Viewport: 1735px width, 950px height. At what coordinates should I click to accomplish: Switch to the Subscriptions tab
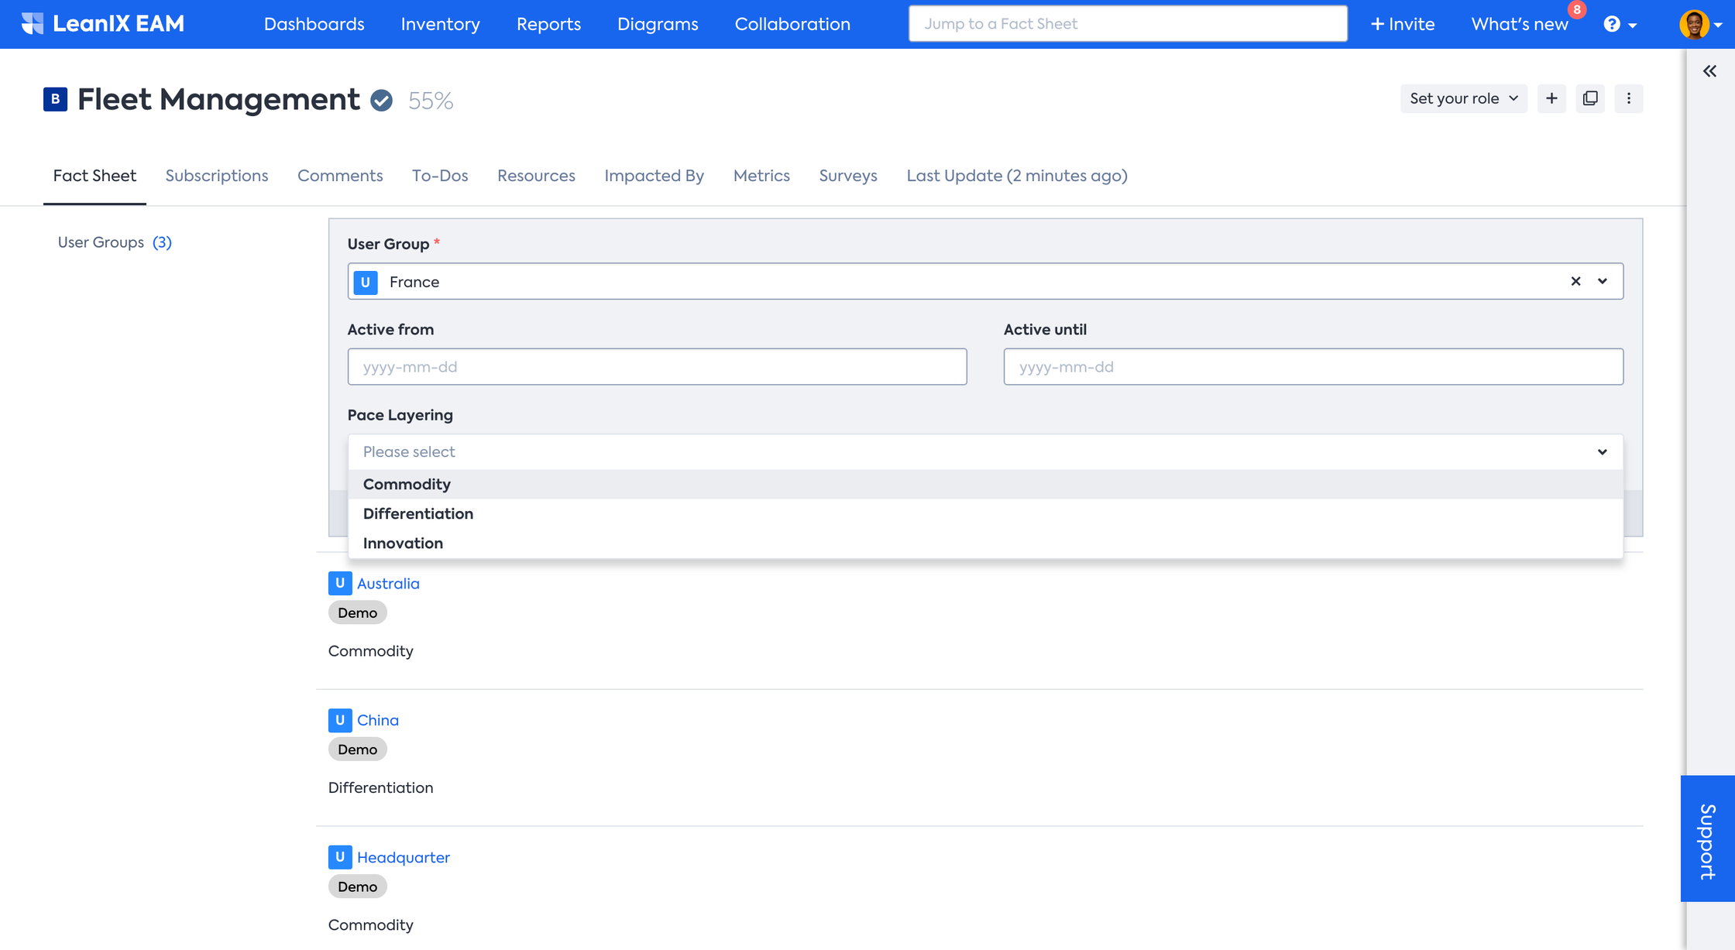coord(217,176)
